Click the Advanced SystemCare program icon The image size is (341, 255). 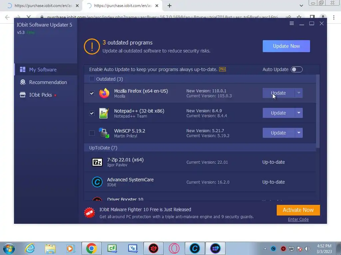pyautogui.click(x=97, y=182)
